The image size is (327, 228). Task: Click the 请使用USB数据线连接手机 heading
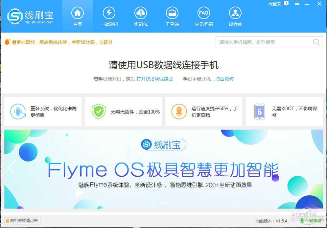pyautogui.click(x=164, y=65)
